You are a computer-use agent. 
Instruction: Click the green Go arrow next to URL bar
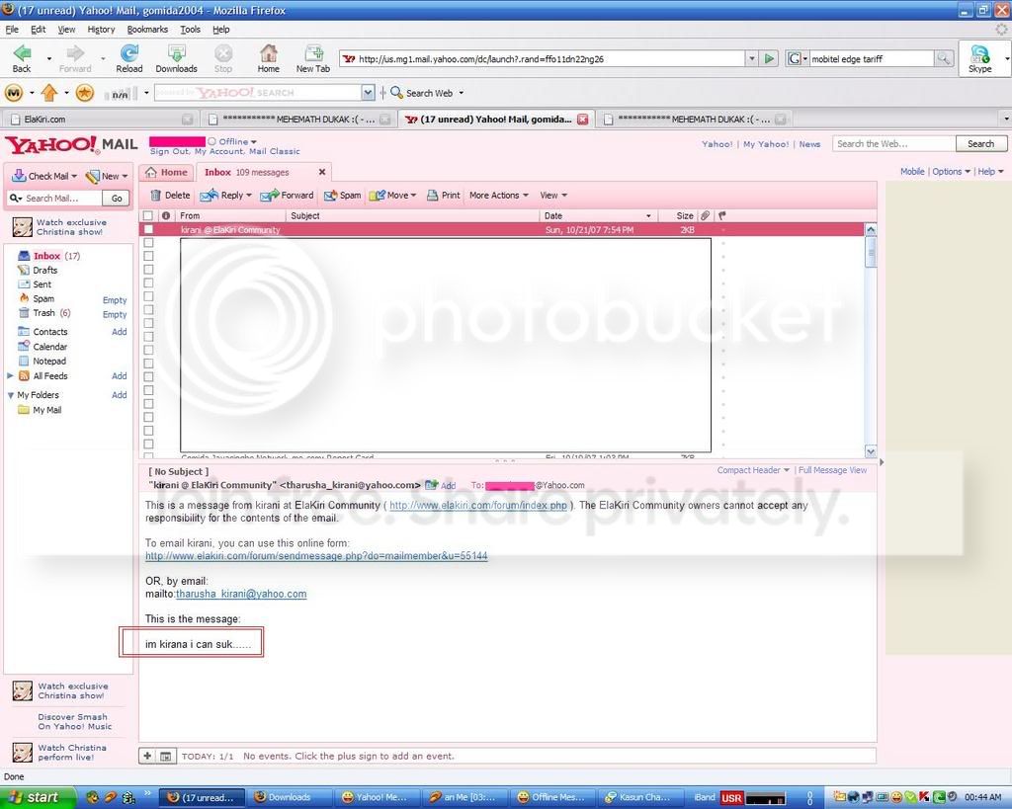(769, 58)
